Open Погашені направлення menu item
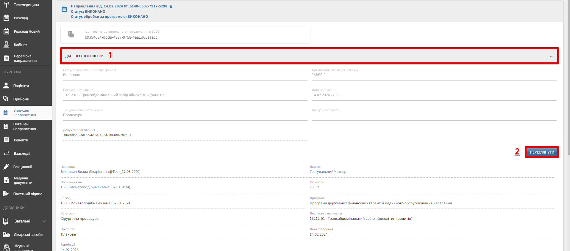The height and width of the screenshot is (251, 570). click(25, 127)
